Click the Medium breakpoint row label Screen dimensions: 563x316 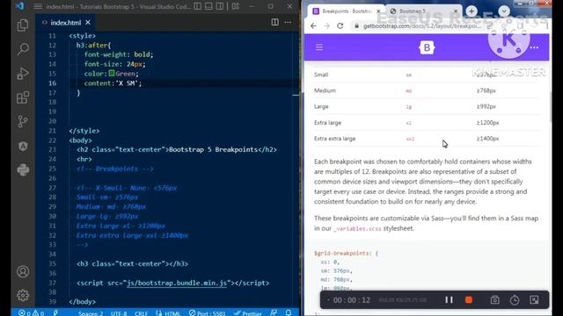(325, 90)
